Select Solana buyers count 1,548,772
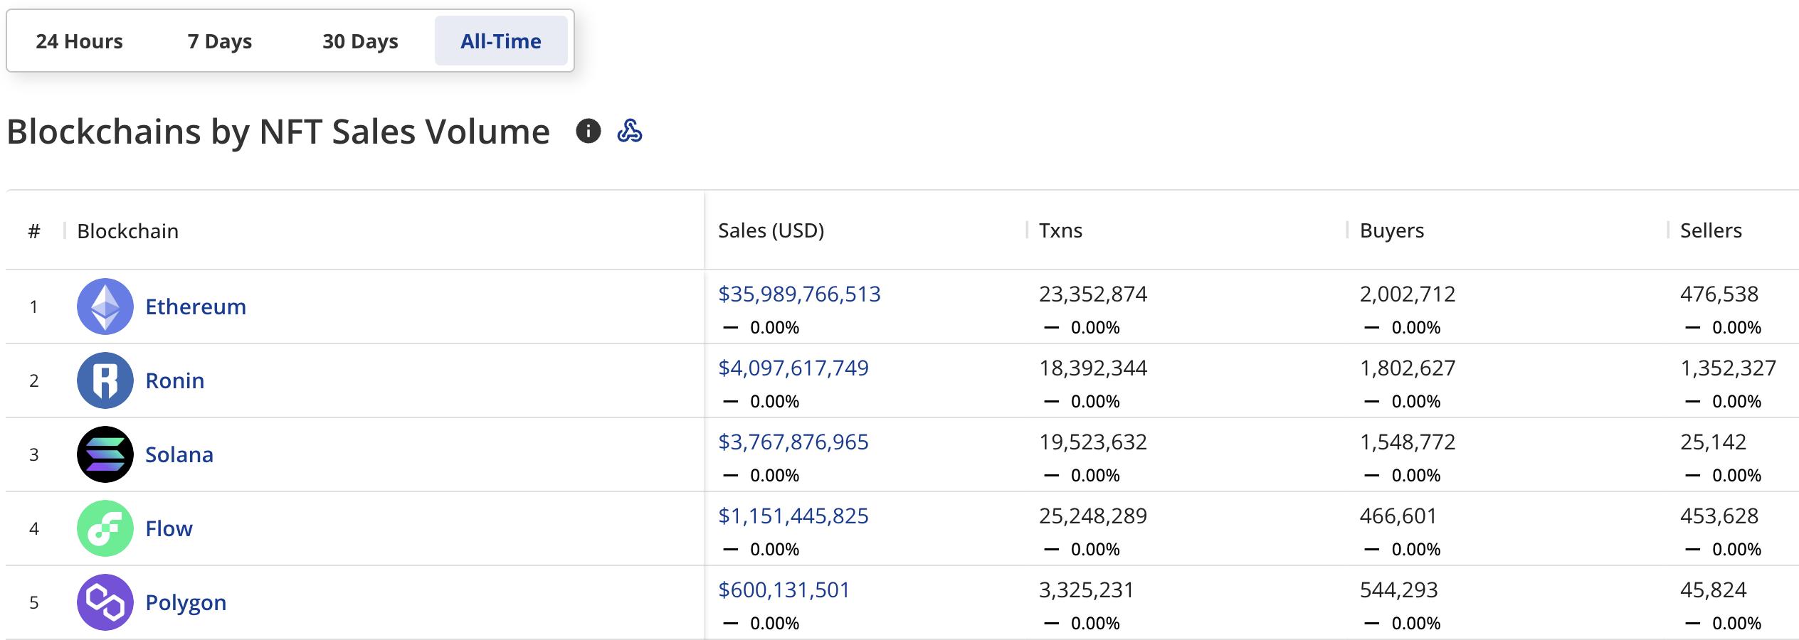The image size is (1799, 640). (1408, 442)
